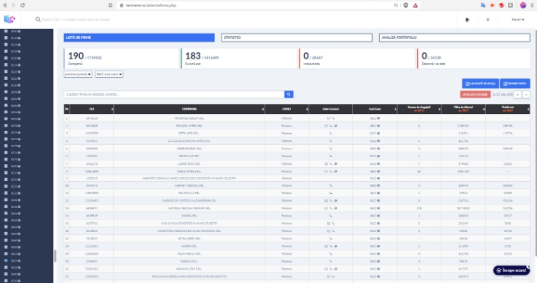Viewport: 537px width, 283px height.
Task: Open the website globe icon in row 7
Action: click(335, 163)
